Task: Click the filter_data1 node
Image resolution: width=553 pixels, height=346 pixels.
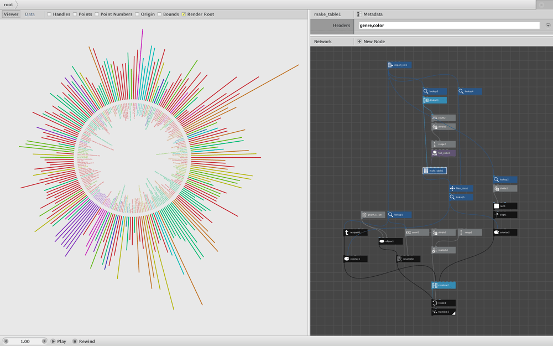Action: (x=461, y=188)
